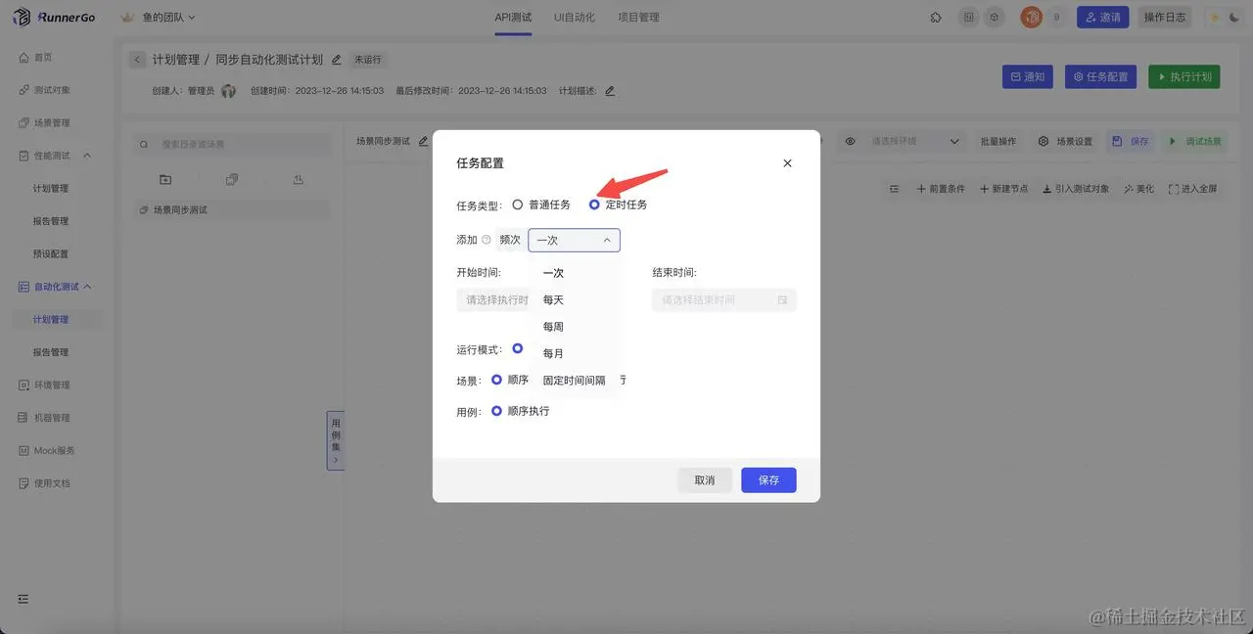Choose 每月 from the frequency list
Viewport: 1253px width, 634px height.
(575, 353)
